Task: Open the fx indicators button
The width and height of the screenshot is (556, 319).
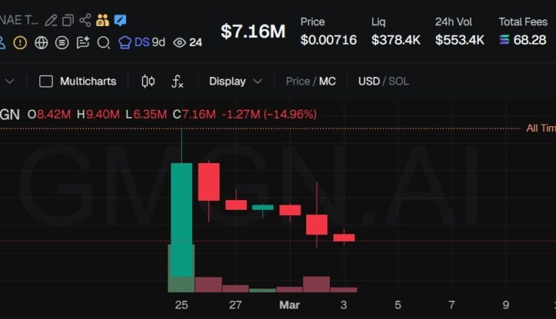Action: click(177, 81)
